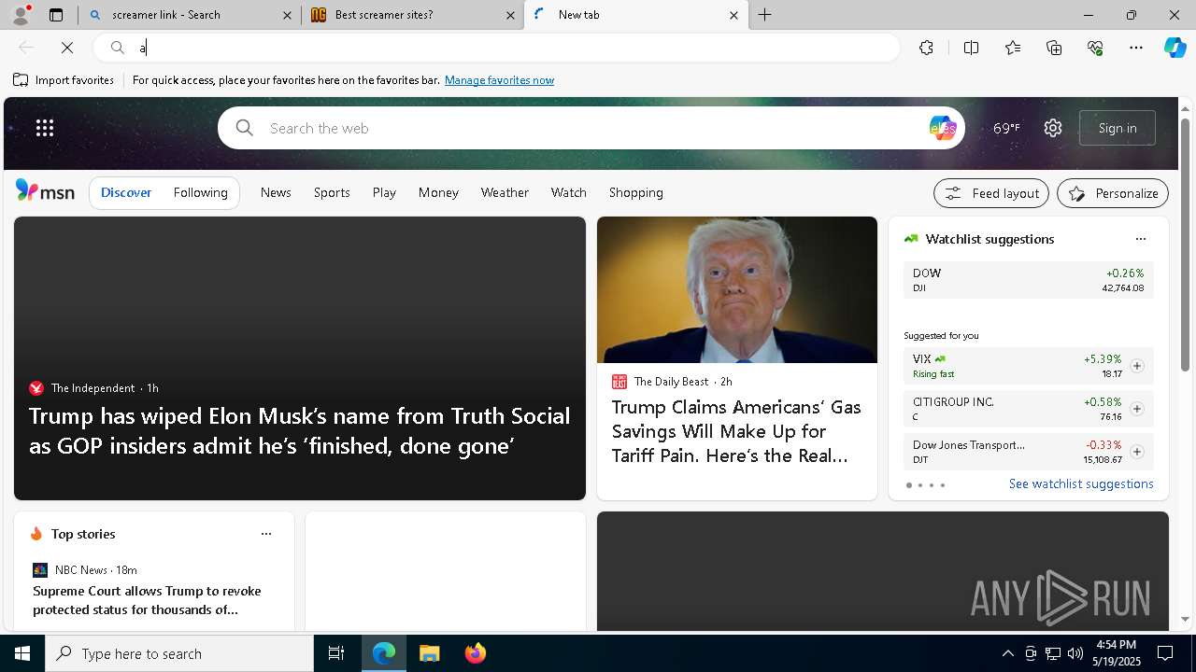Click 'See watchlist suggestions' link
Screen dimensions: 1196x672
[1081, 483]
